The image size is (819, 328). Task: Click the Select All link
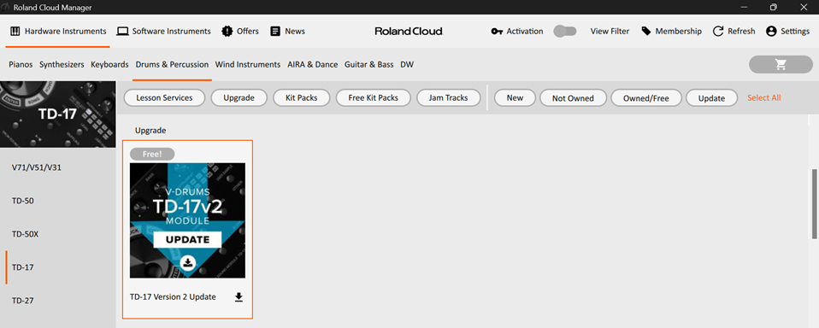coord(763,97)
